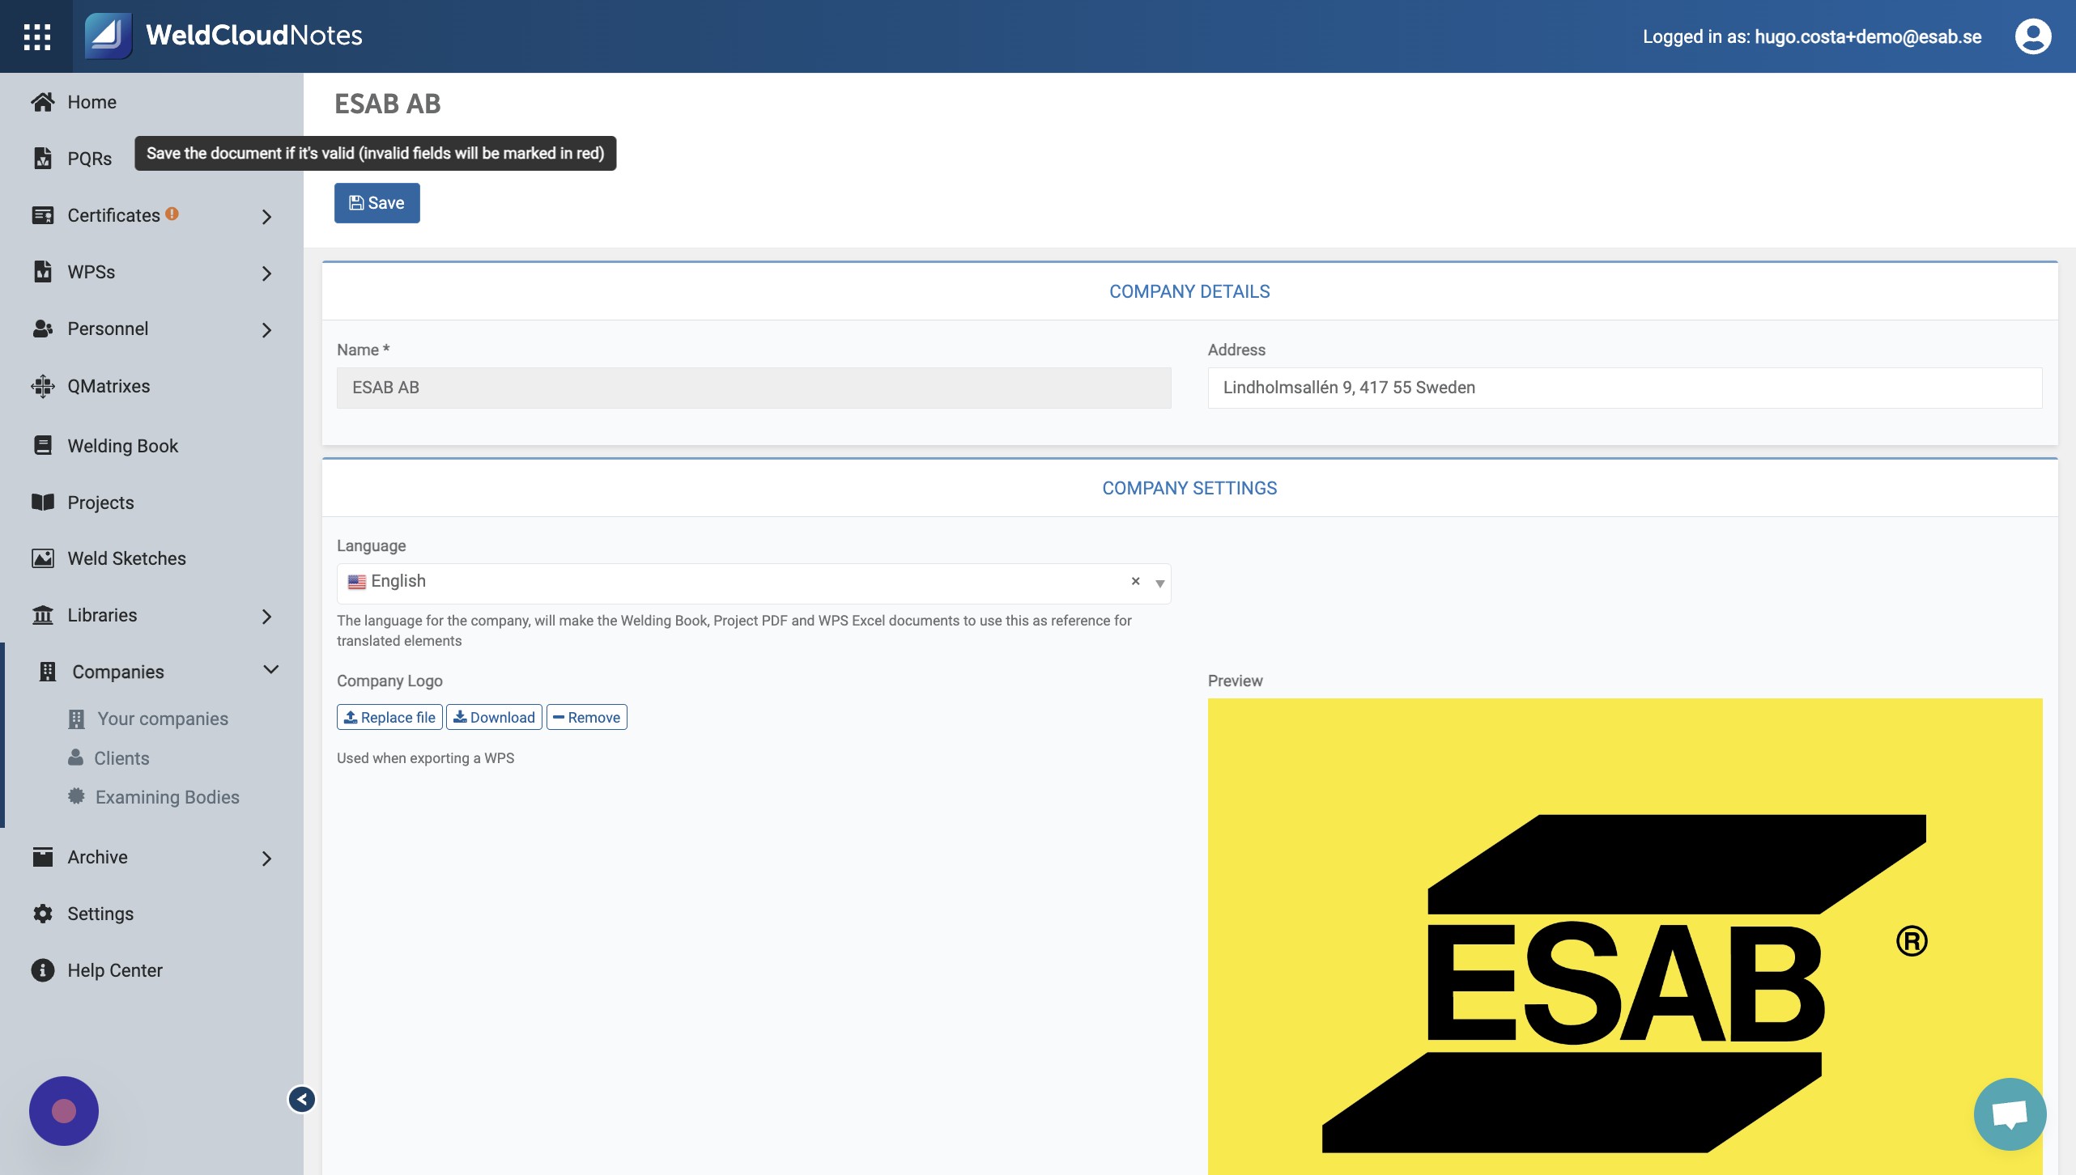Click Replace file for company logo
2076x1175 pixels.
(389, 717)
